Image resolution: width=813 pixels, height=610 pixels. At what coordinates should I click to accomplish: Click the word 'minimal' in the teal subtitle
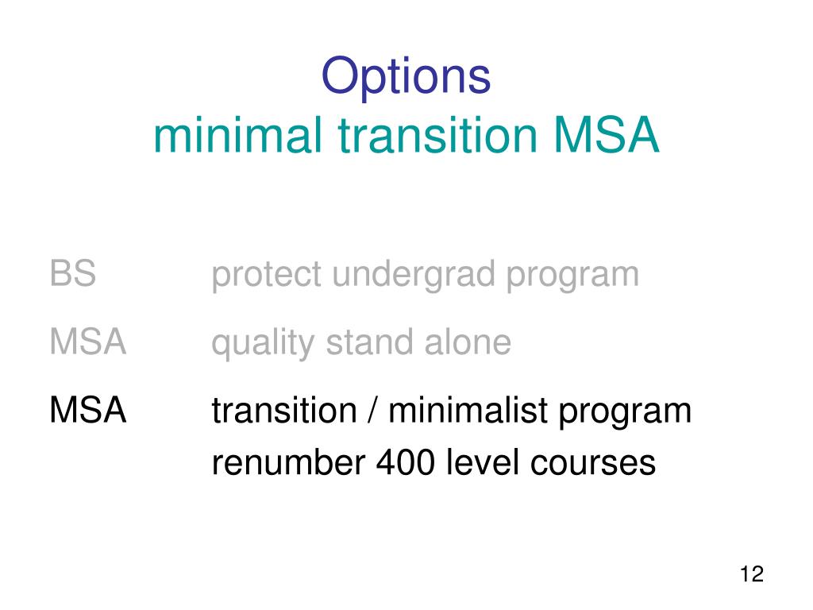pyautogui.click(x=237, y=134)
